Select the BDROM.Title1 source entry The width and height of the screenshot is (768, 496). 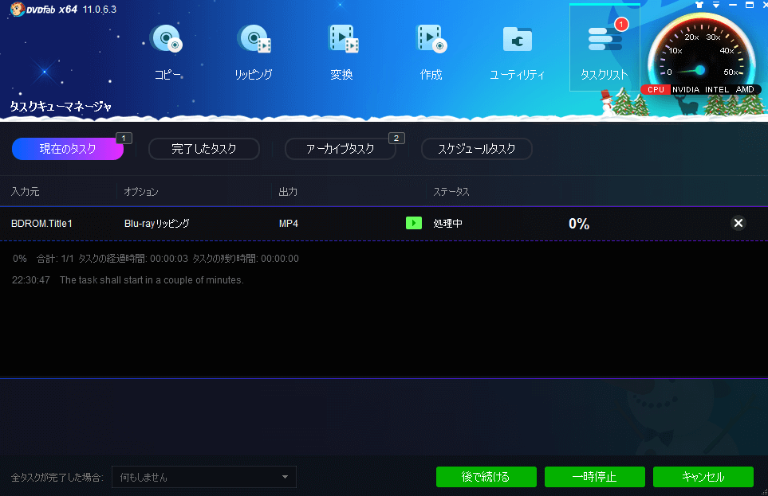[x=41, y=224]
